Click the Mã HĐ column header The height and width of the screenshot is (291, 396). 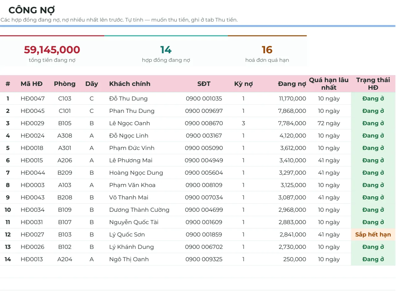(31, 84)
